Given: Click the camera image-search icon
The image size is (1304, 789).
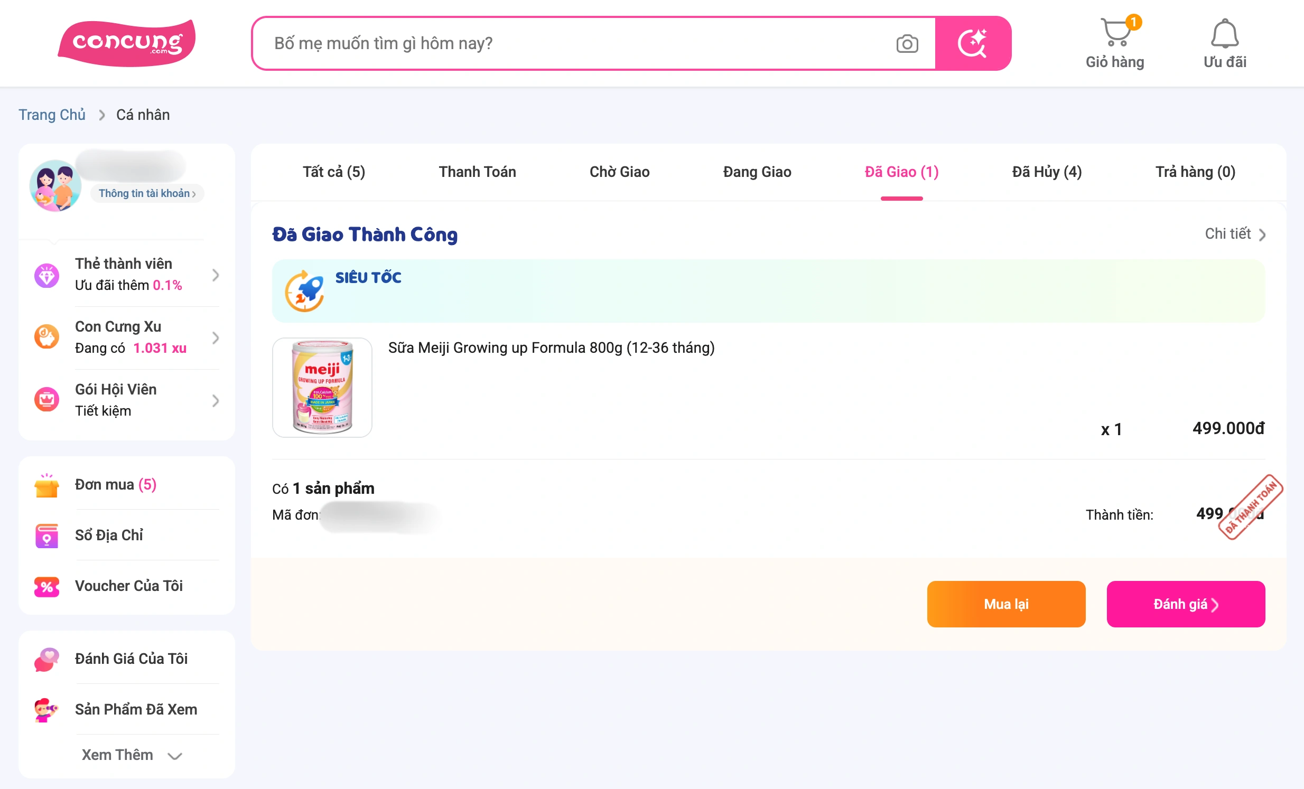Looking at the screenshot, I should 907,44.
